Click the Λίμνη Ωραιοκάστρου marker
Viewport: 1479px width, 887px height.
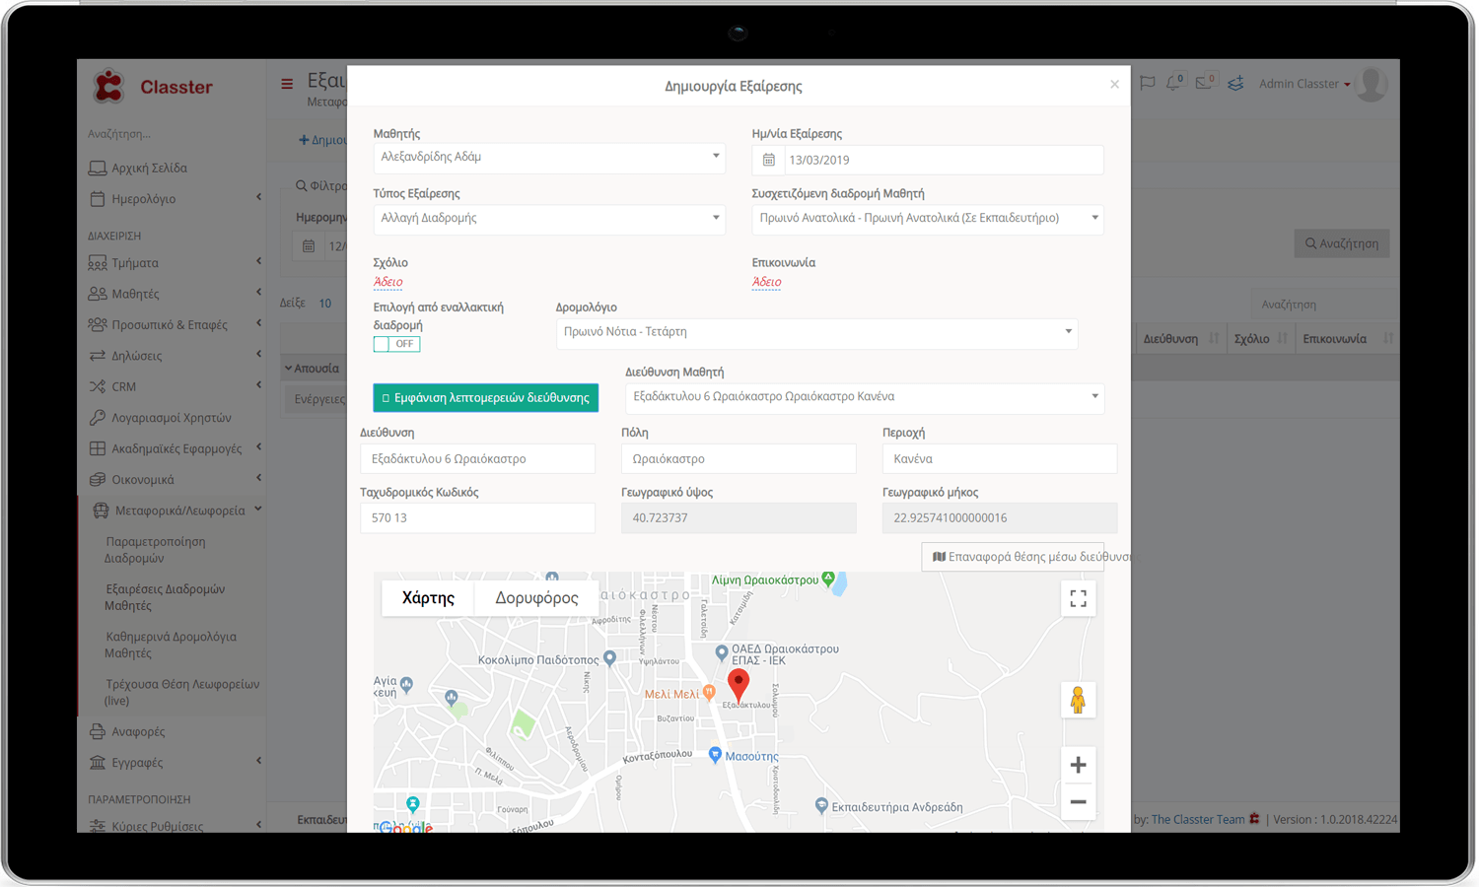coord(828,579)
